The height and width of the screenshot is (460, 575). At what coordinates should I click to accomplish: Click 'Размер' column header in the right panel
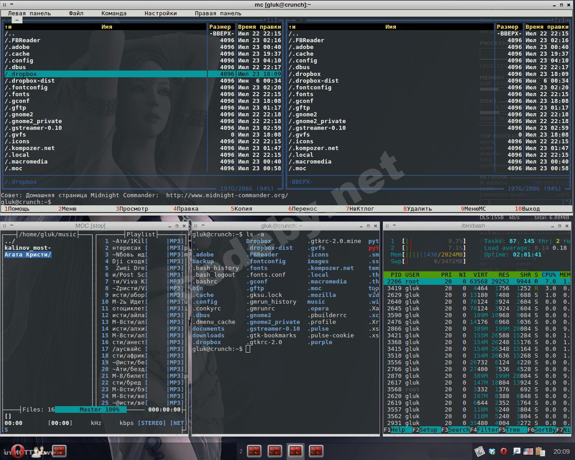508,27
